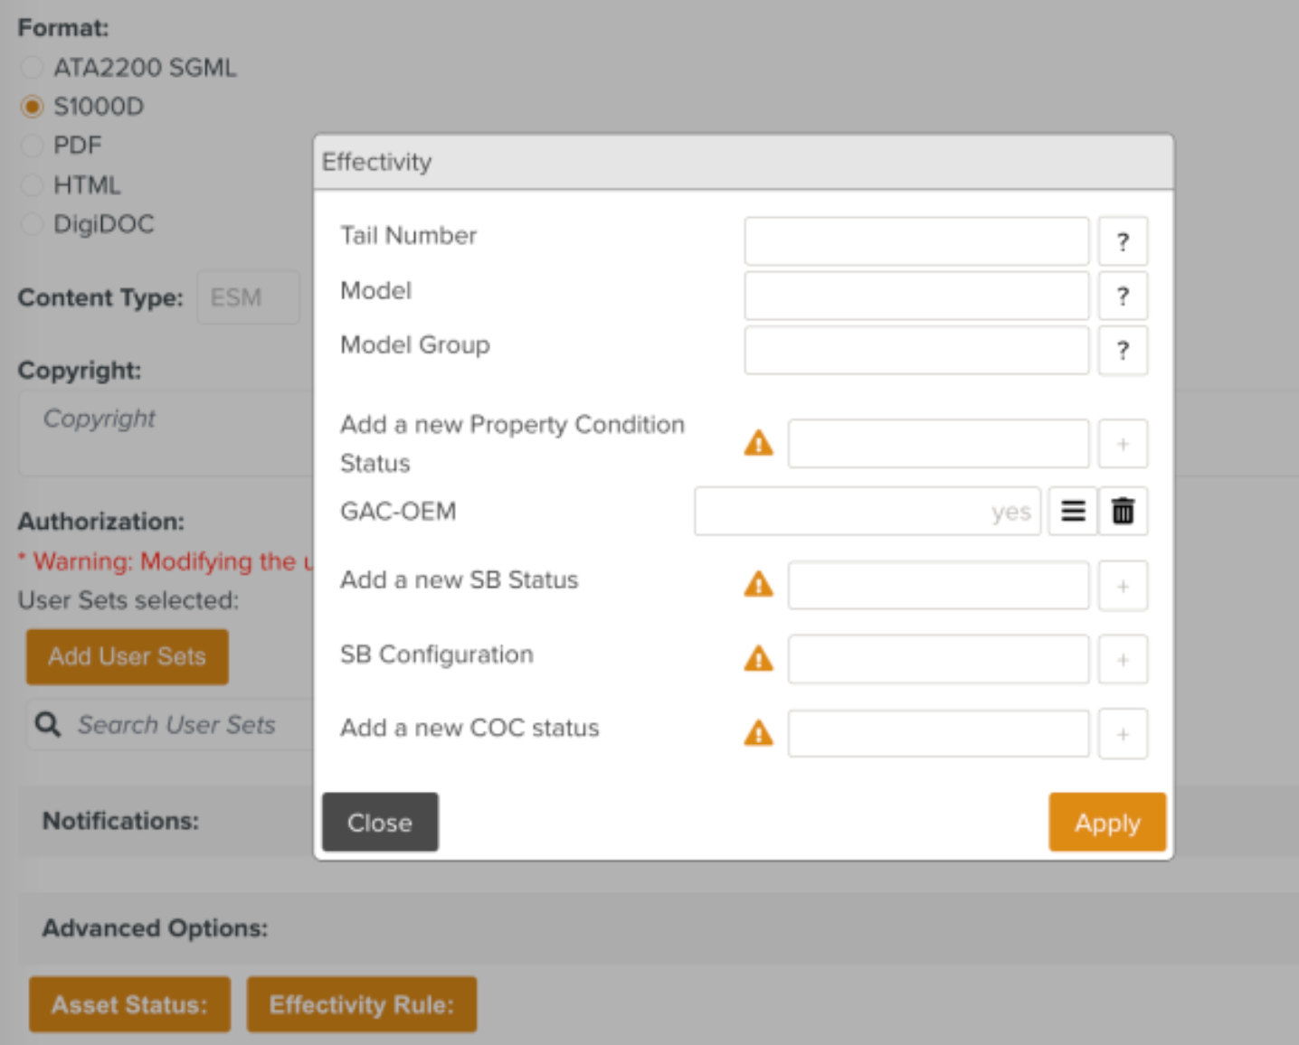Add COC status using the plus icon
Viewport: 1299px width, 1045px height.
click(1123, 734)
